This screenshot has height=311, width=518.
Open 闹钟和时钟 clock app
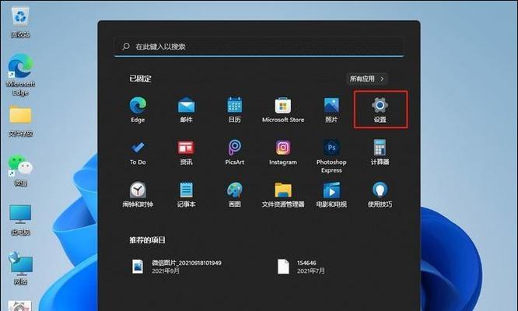point(138,195)
